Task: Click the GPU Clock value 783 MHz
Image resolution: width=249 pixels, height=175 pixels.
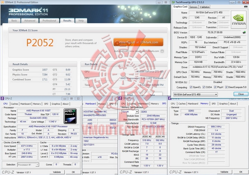Action: point(195,72)
